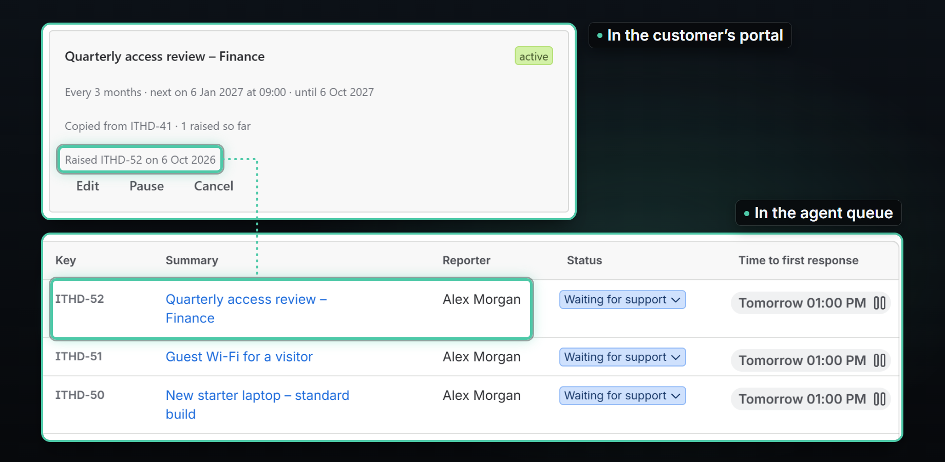Click the 'Every 3 months' schedule line
The image size is (945, 462).
(x=219, y=92)
